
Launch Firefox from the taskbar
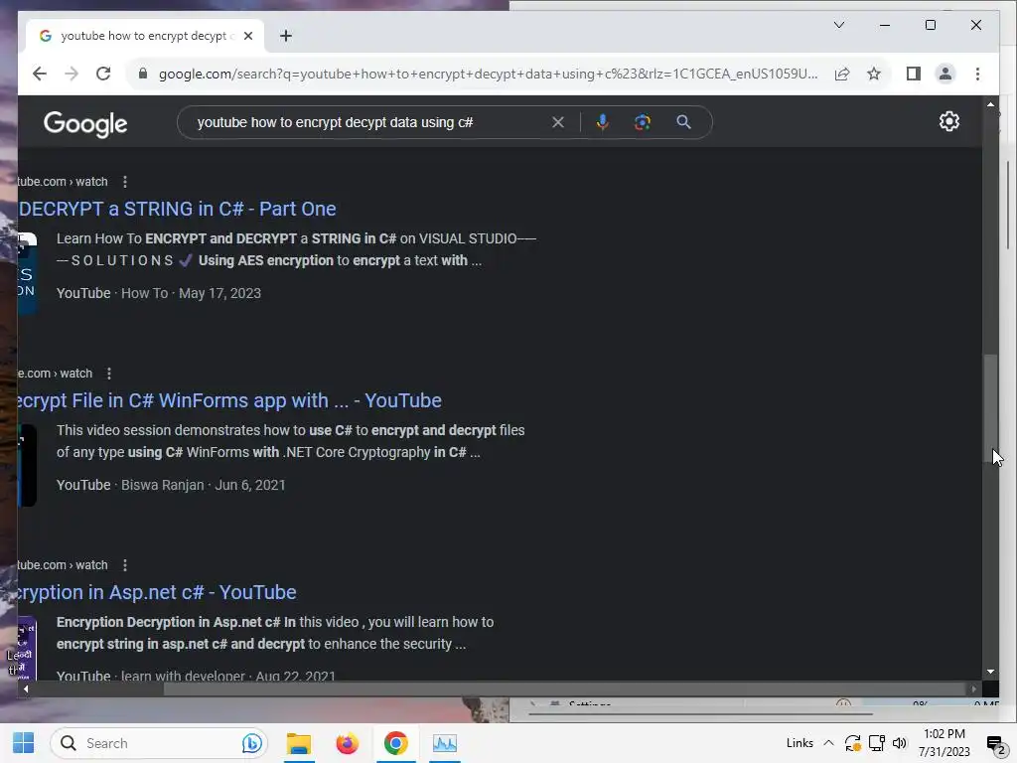coord(347,743)
